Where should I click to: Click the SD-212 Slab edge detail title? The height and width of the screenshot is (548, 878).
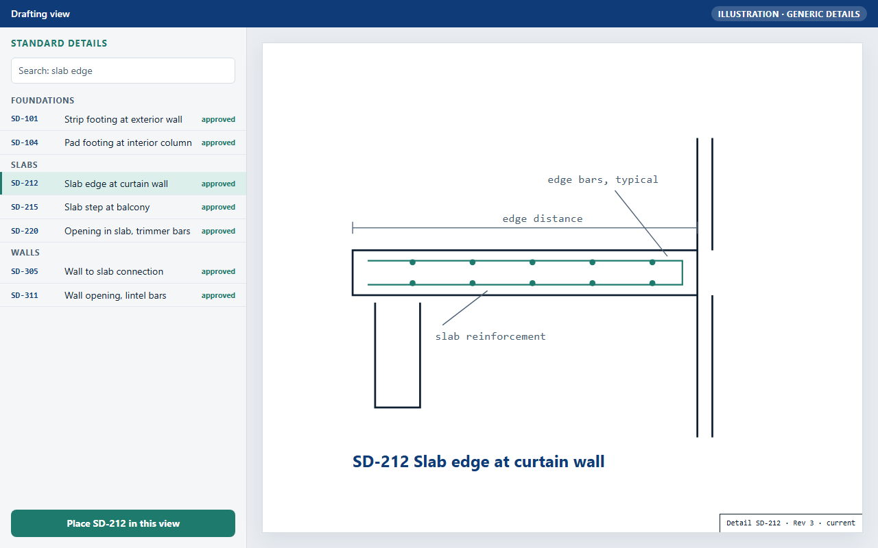coord(479,461)
